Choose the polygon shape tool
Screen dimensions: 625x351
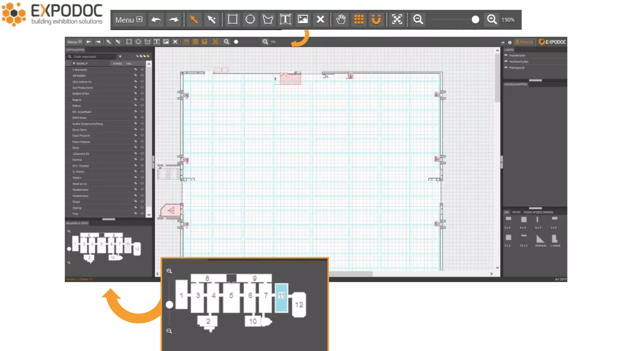[x=268, y=19]
